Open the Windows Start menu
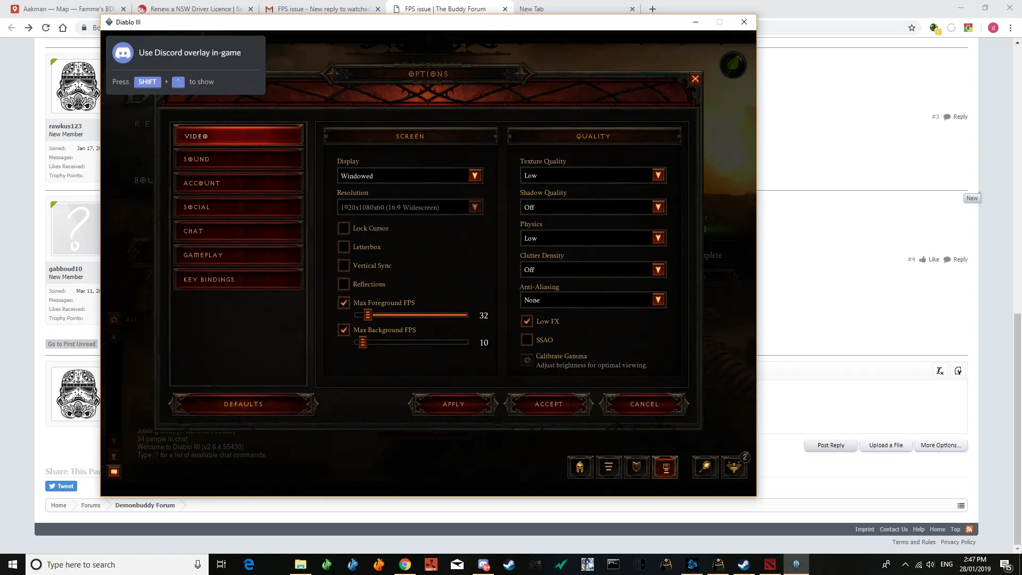The width and height of the screenshot is (1022, 575). 13,564
